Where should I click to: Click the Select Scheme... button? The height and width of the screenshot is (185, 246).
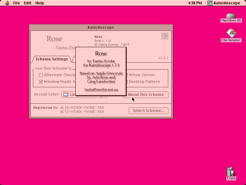point(149,111)
